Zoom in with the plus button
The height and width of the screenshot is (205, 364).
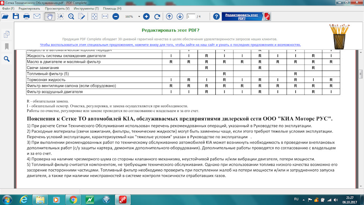[146, 16]
